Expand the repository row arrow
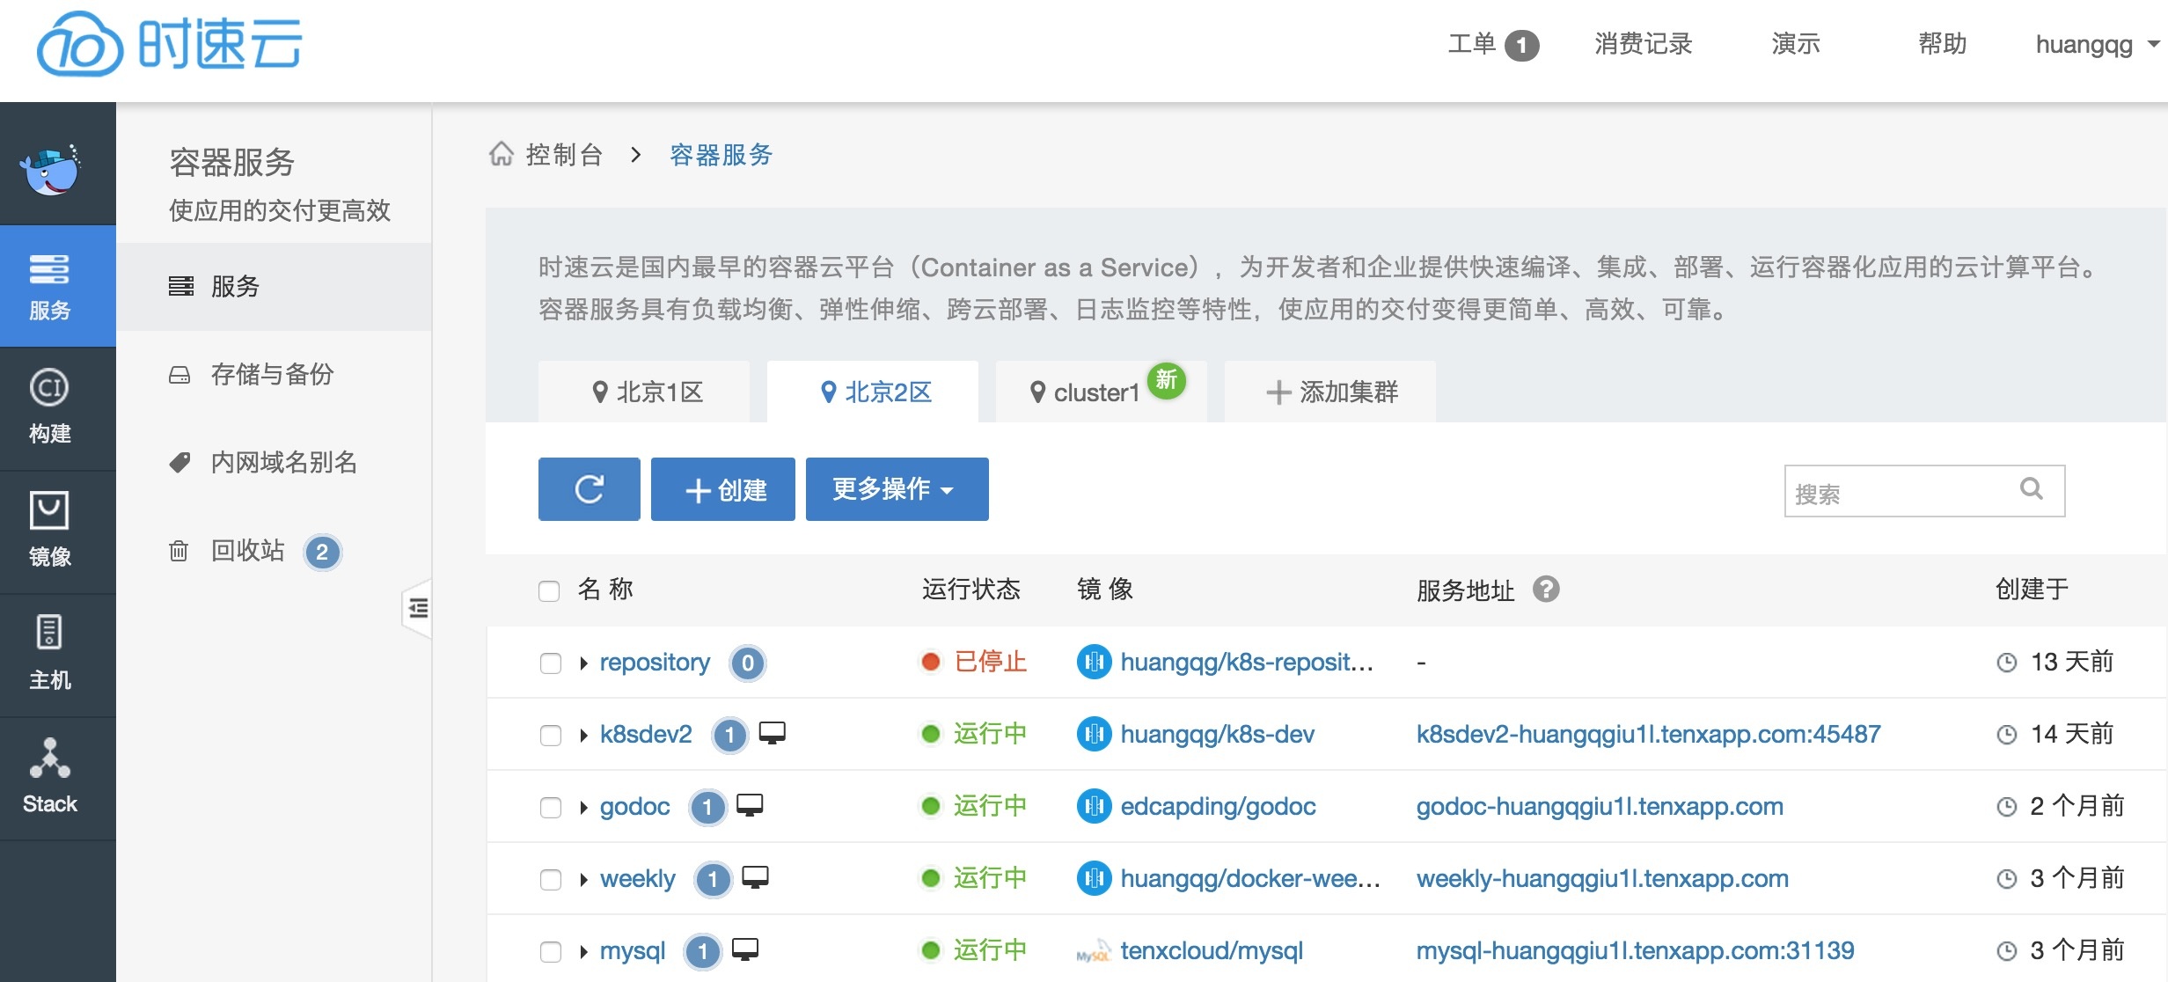 [583, 663]
